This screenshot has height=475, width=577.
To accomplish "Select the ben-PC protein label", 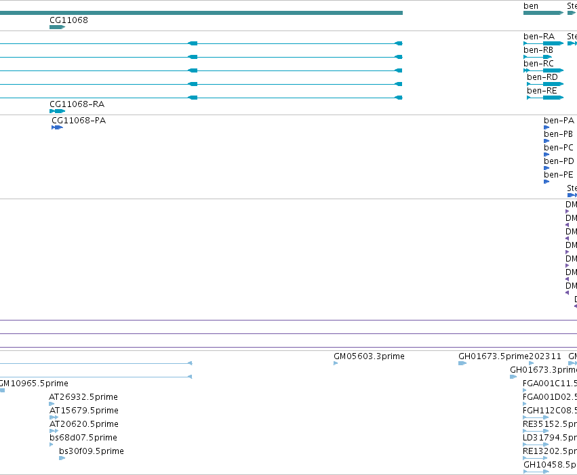I will pos(559,148).
